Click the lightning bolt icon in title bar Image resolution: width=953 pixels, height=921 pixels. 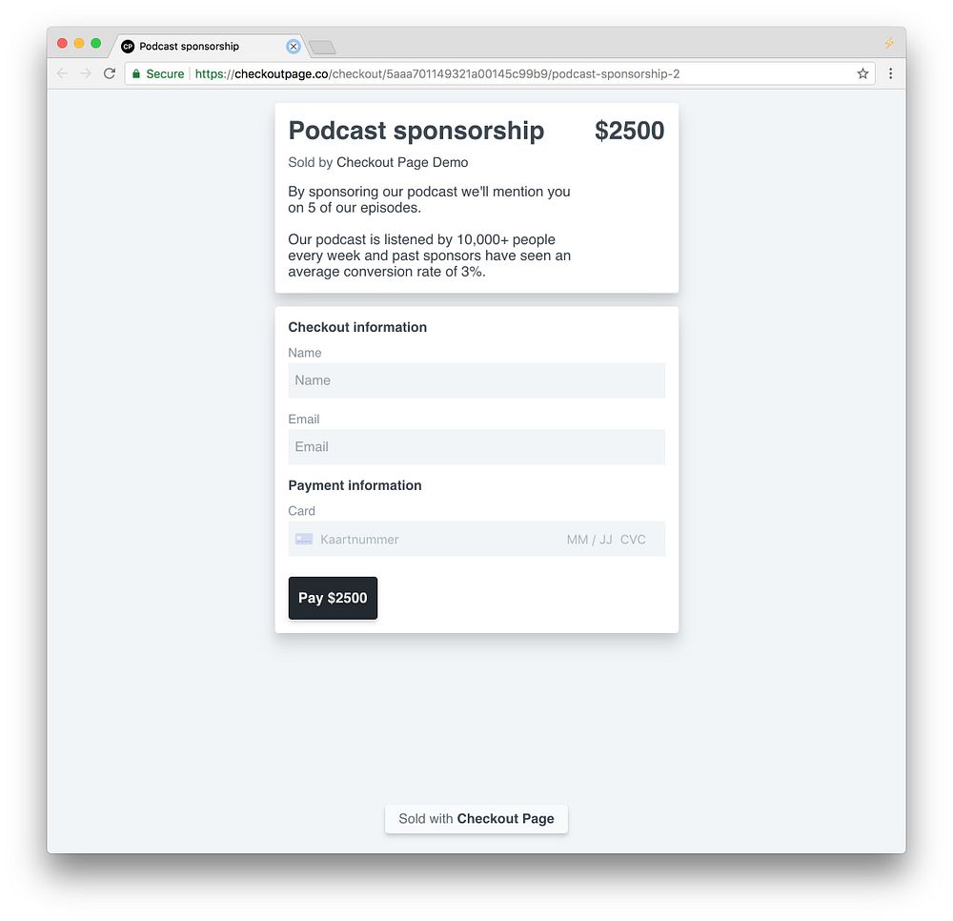tap(889, 44)
